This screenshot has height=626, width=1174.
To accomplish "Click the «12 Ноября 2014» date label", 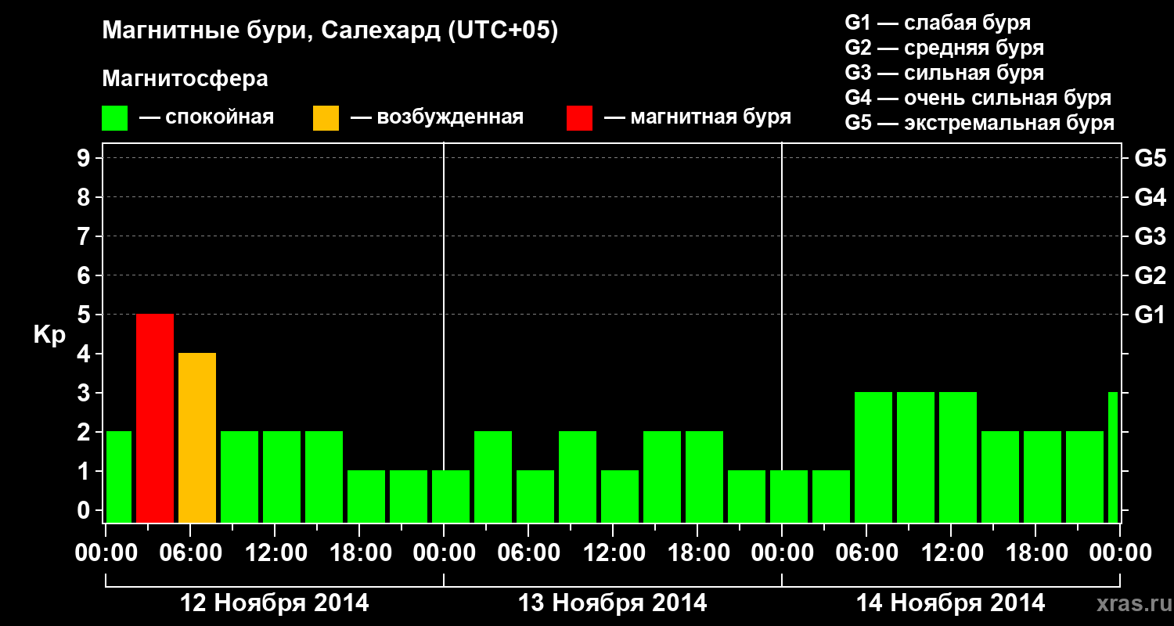I will coord(275,603).
